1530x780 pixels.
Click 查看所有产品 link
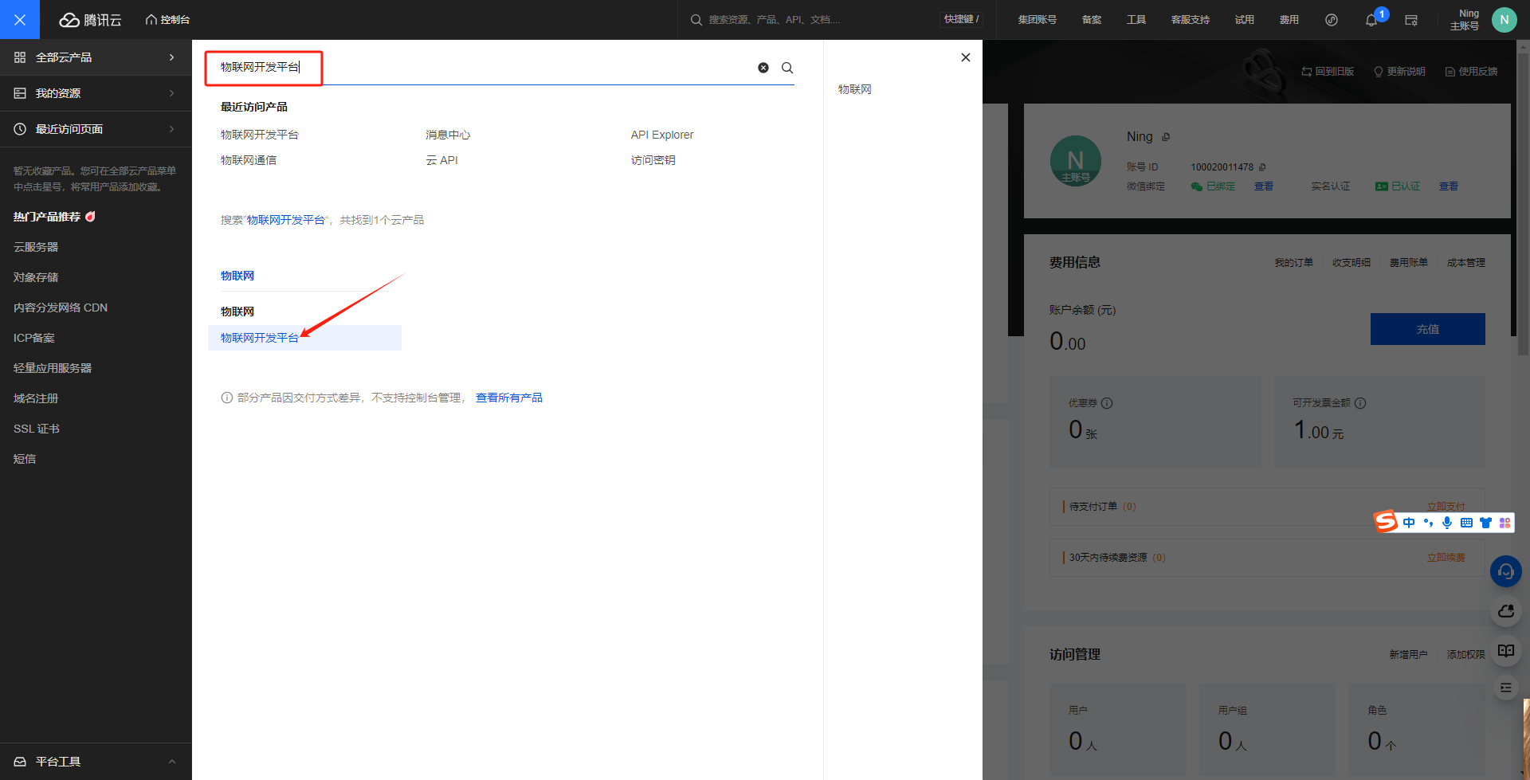click(x=509, y=398)
